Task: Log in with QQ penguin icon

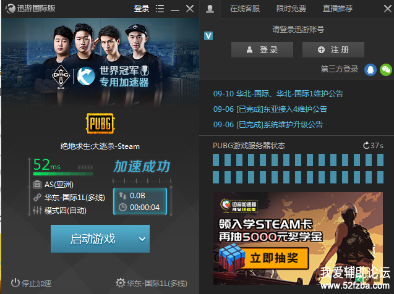Action: (370, 70)
